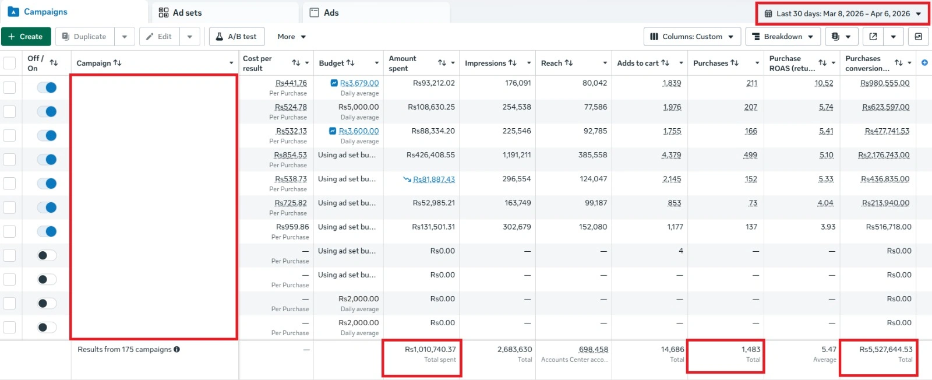Image resolution: width=932 pixels, height=380 pixels.
Task: Click the blue add-column plus icon
Action: pyautogui.click(x=924, y=63)
